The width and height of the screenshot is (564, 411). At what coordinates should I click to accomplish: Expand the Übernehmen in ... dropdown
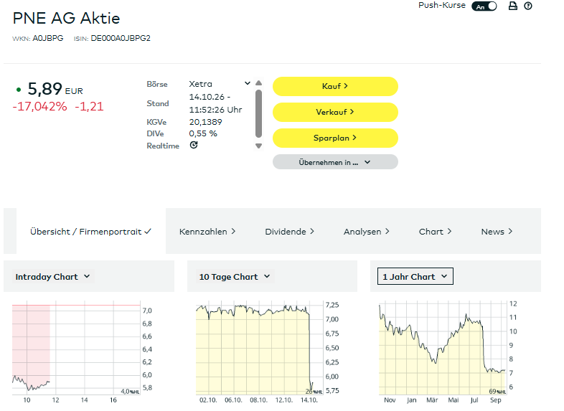[335, 162]
